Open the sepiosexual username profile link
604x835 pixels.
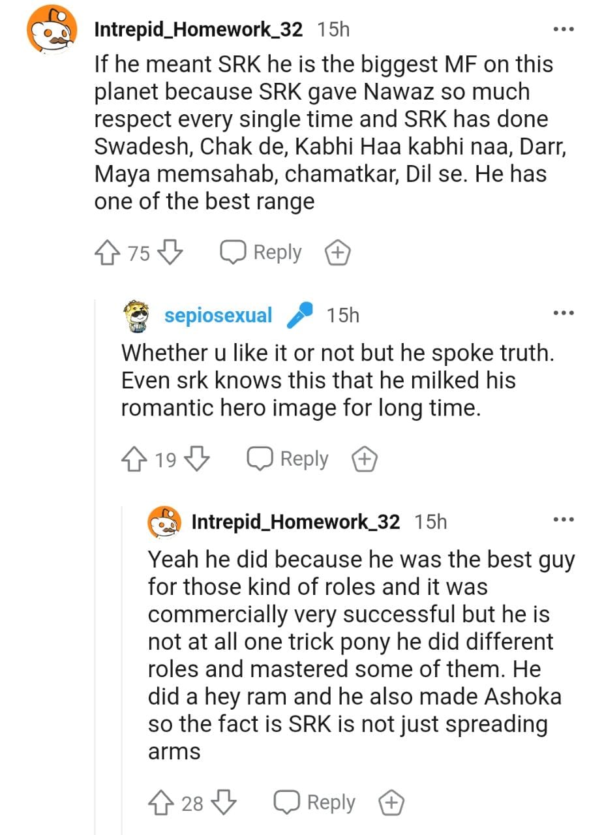[x=218, y=315]
